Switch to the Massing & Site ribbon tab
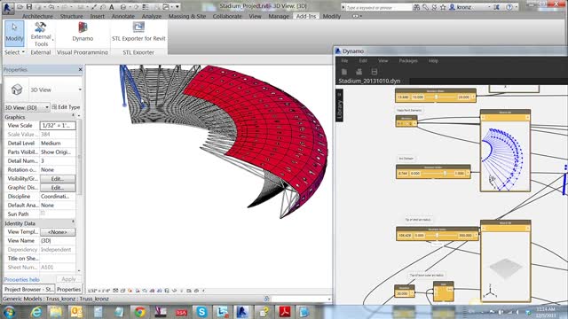 (187, 16)
